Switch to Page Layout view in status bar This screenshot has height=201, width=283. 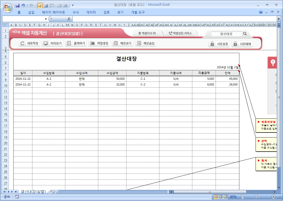[x=221, y=197]
